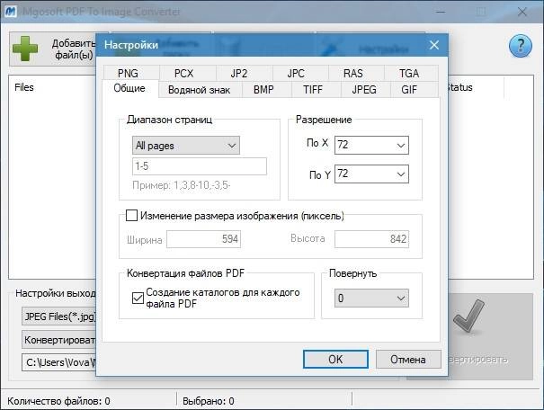This screenshot has height=410, width=544.
Task: Click Количество файлов: 0 in status bar
Action: [x=58, y=401]
